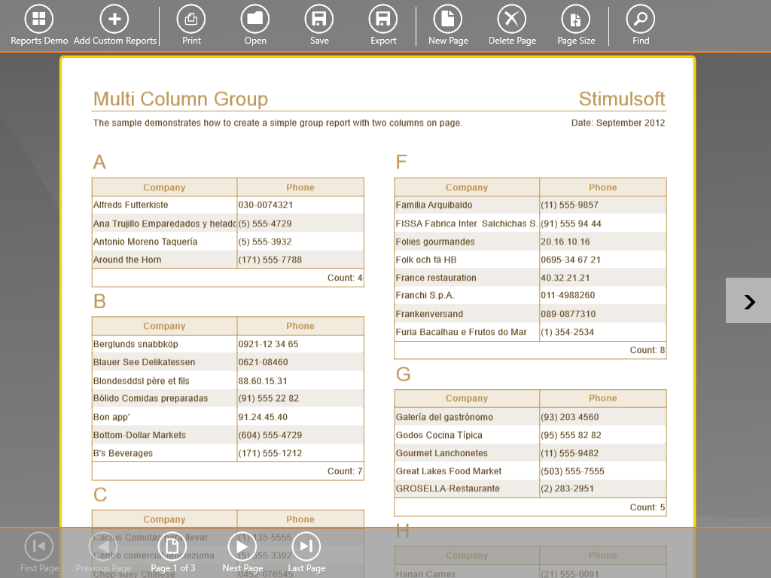Screen dimensions: 771x578
Task: Go to the First Page
Action: 39,546
